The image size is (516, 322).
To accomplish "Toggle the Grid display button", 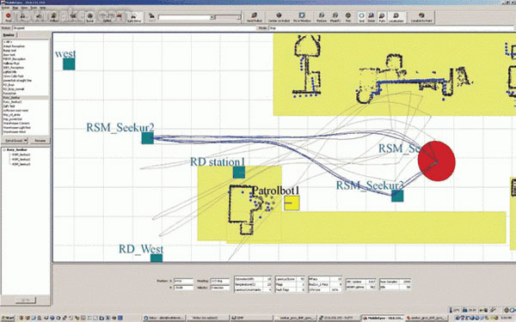I will [361, 17].
